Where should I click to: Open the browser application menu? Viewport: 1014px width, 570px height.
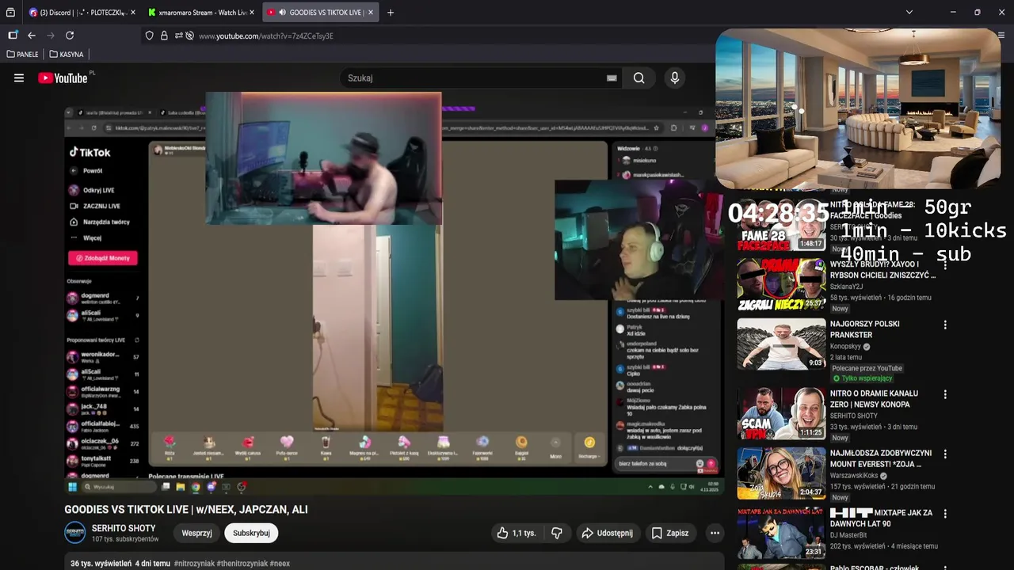pyautogui.click(x=1001, y=36)
